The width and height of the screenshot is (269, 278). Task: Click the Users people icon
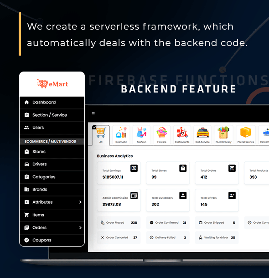tap(26, 128)
